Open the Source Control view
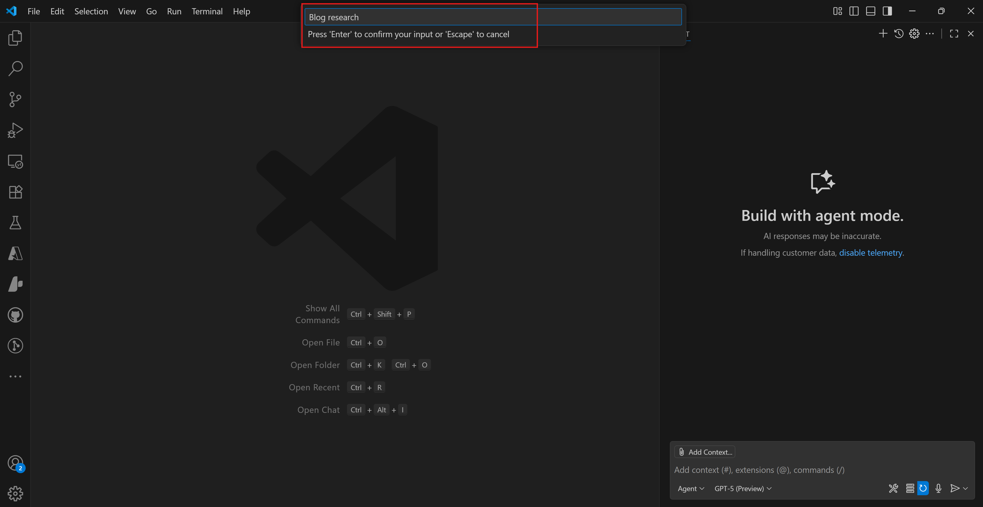Image resolution: width=983 pixels, height=507 pixels. coord(15,100)
